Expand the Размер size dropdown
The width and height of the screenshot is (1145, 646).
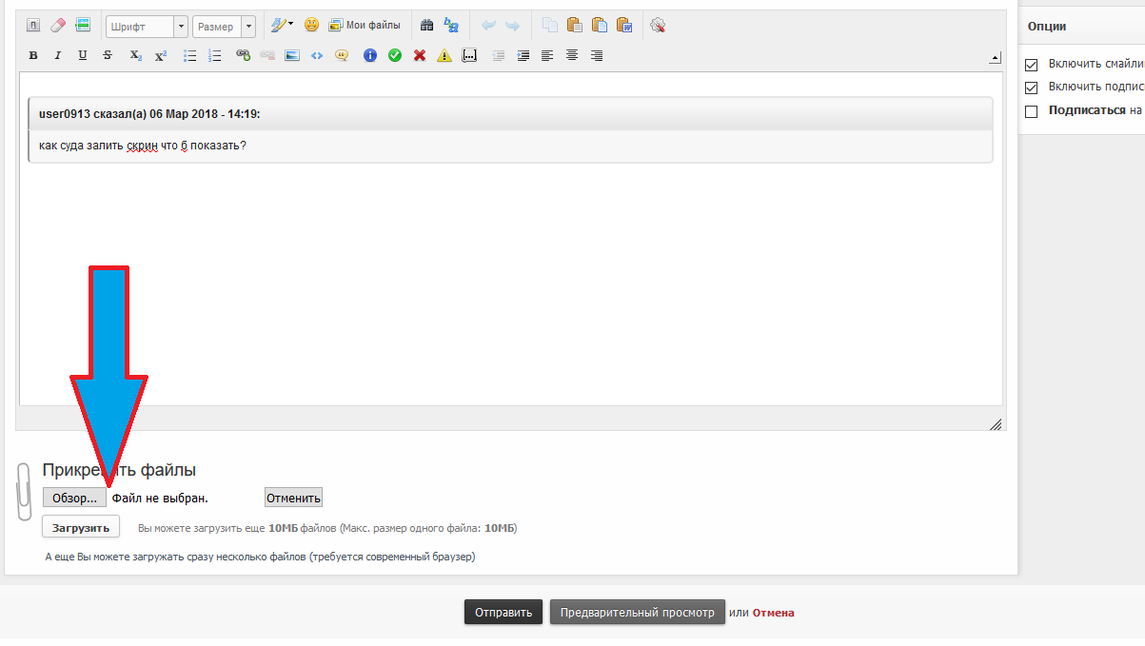224,27
